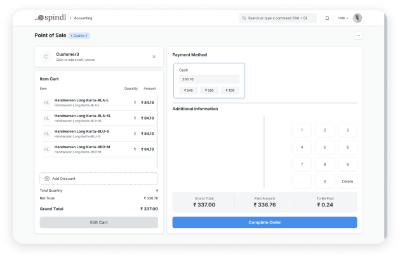This screenshot has width=400, height=259.
Task: Focus the search or command bar
Action: (x=278, y=18)
